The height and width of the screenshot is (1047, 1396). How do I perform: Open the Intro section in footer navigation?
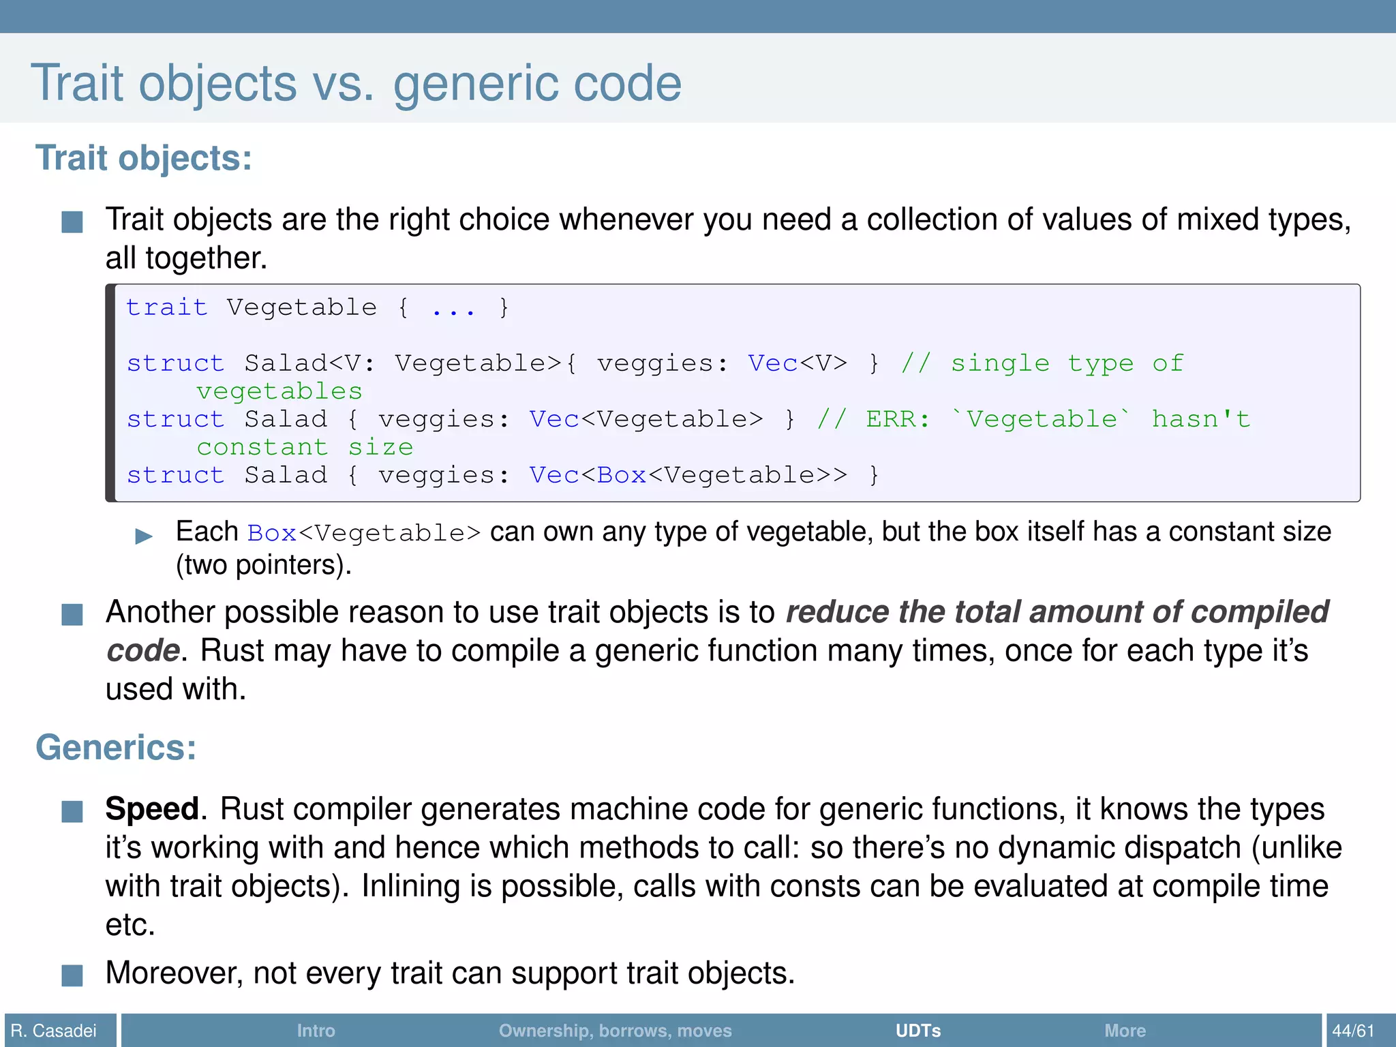click(x=316, y=1030)
